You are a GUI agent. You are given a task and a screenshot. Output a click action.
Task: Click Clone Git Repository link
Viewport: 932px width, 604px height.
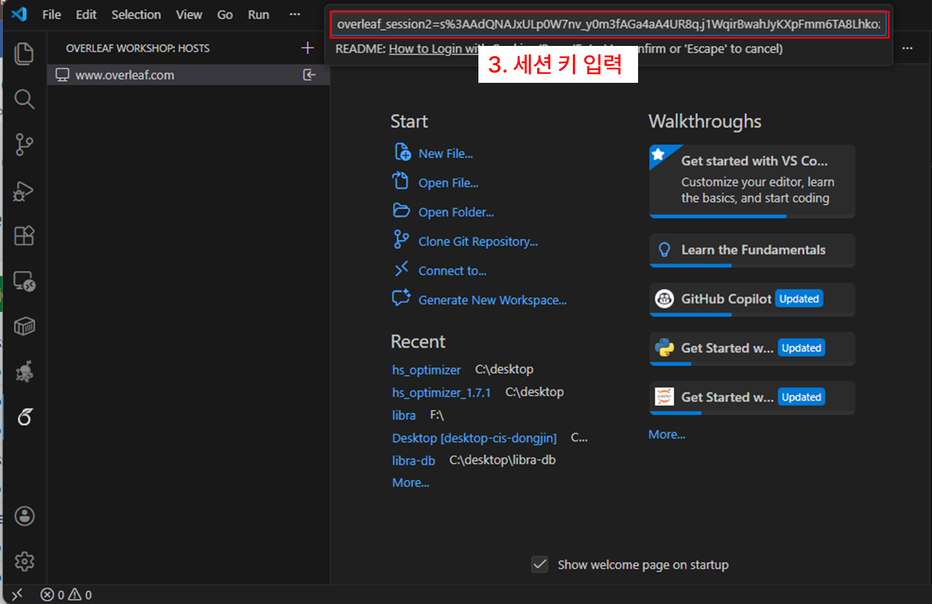[x=478, y=242]
